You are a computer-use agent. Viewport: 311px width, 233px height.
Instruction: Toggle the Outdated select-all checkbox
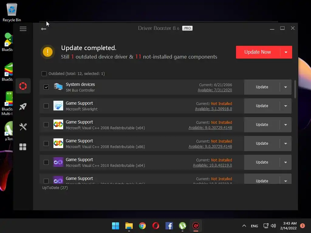[44, 74]
